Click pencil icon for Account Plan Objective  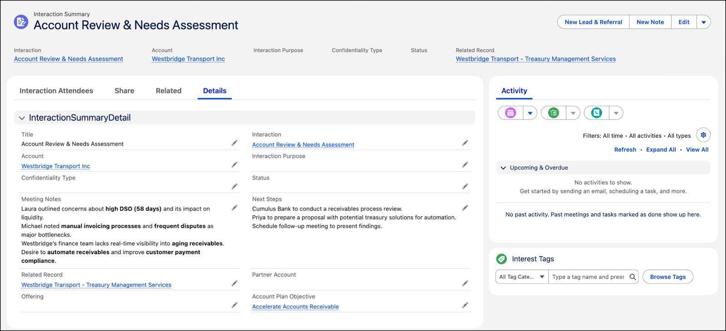pos(465,305)
